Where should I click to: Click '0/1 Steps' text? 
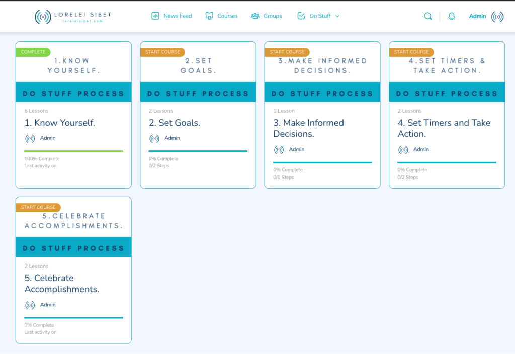click(284, 178)
